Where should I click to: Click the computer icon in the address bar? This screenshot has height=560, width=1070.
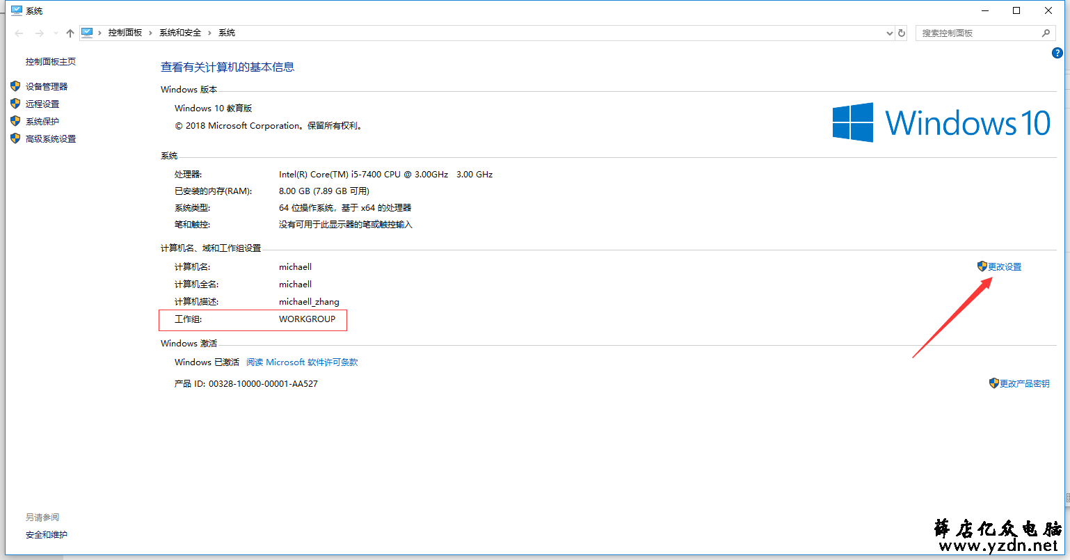tap(87, 33)
